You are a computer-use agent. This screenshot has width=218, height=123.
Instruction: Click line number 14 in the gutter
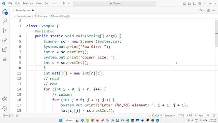(19, 89)
